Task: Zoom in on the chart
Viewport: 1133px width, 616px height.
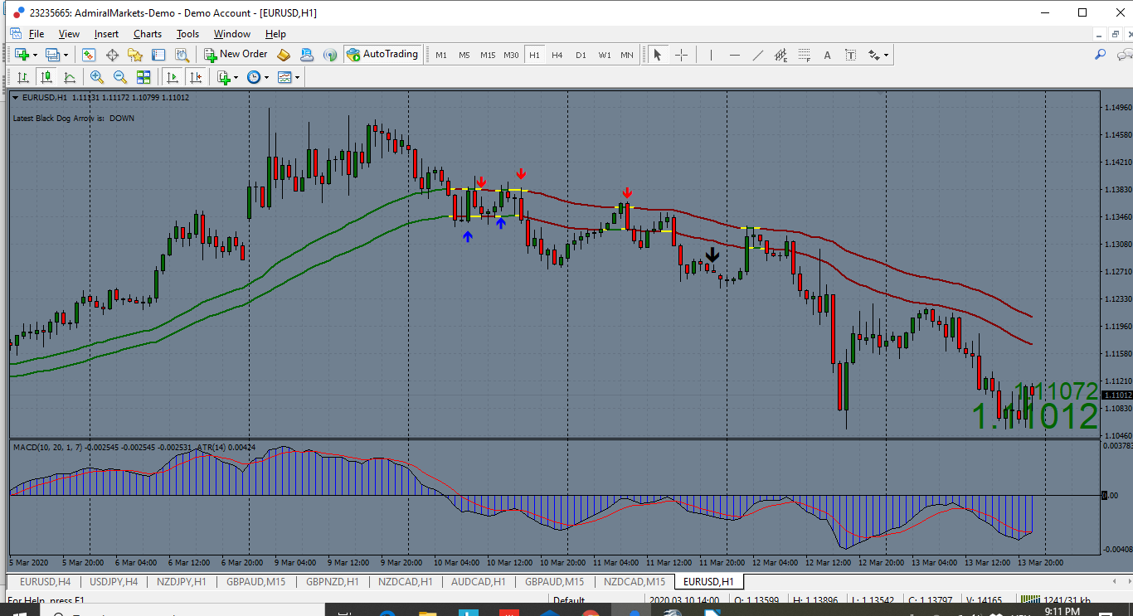Action: pyautogui.click(x=97, y=77)
